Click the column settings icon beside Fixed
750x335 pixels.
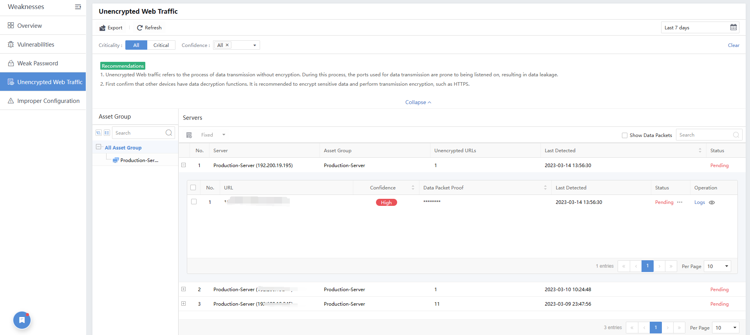coord(189,135)
